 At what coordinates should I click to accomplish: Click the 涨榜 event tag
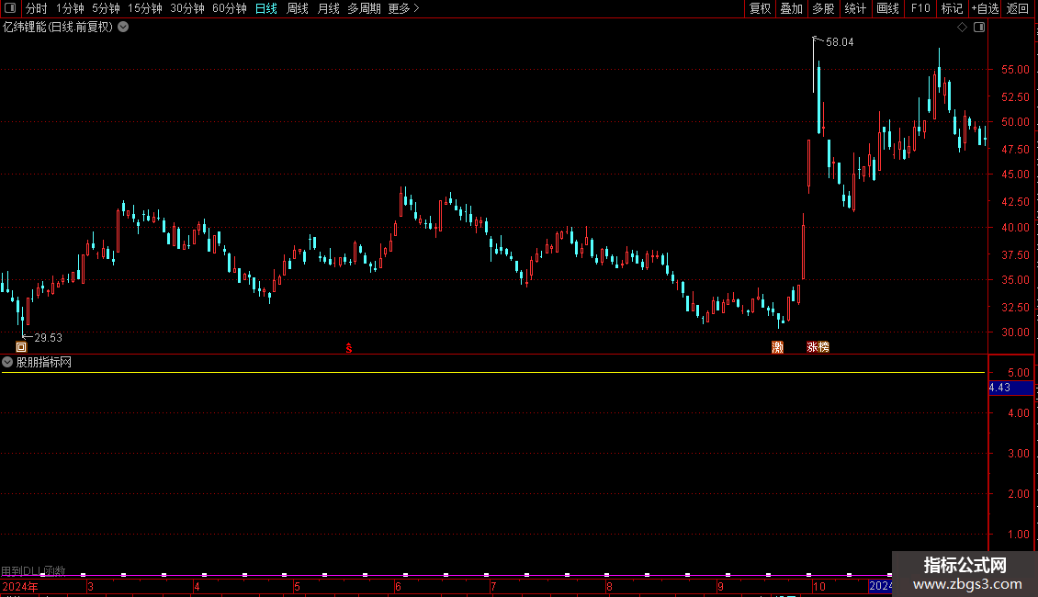tap(818, 347)
